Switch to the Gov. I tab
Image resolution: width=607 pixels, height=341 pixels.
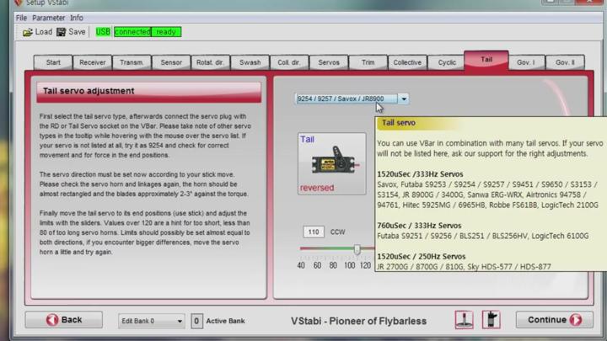tap(526, 62)
